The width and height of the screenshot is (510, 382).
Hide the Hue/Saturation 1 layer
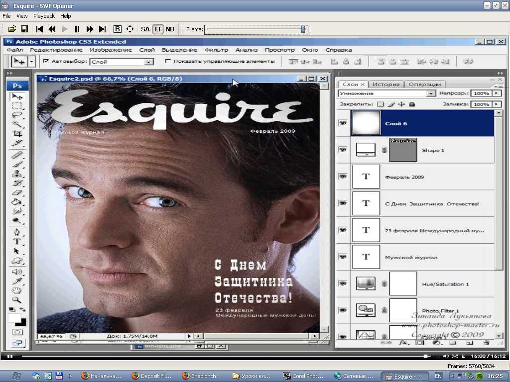(x=343, y=283)
